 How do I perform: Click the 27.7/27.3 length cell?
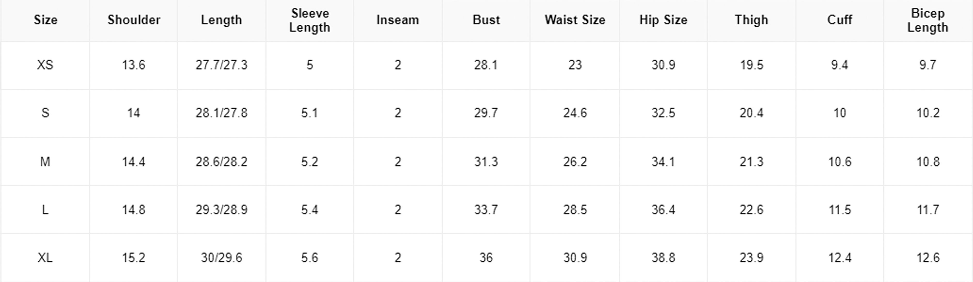221,65
